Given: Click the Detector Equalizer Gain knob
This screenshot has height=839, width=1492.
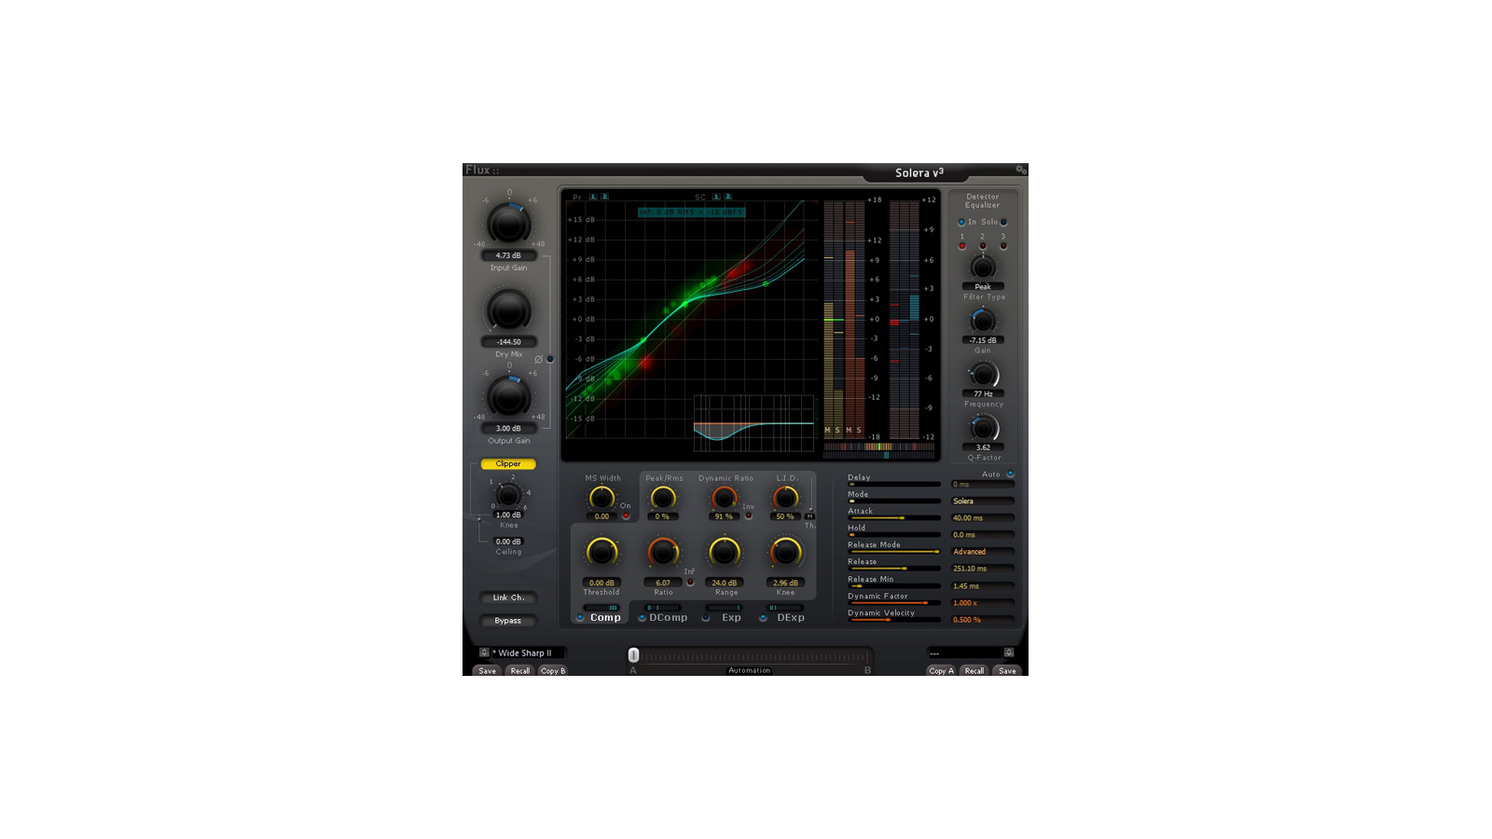Looking at the screenshot, I should [983, 321].
